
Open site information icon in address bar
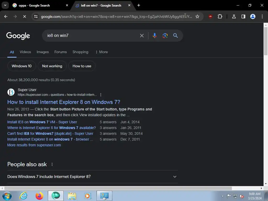(36, 16)
